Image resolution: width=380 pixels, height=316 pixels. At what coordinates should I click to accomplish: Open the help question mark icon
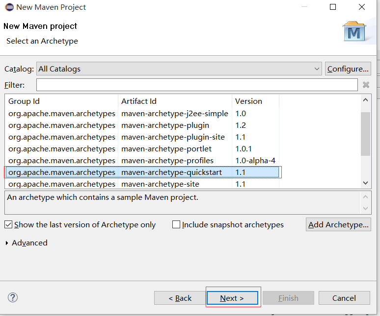click(13, 297)
